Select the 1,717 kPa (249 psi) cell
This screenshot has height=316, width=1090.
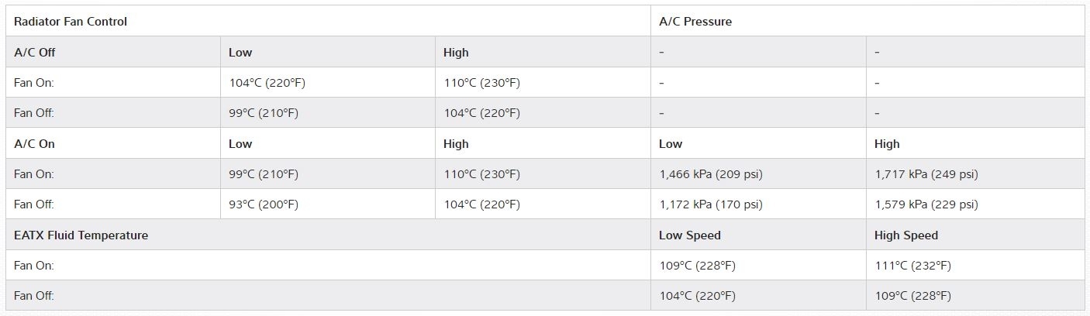[926, 174]
